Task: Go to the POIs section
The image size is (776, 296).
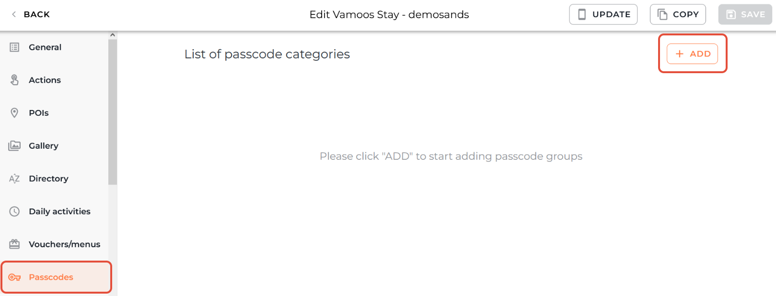Action: point(39,113)
